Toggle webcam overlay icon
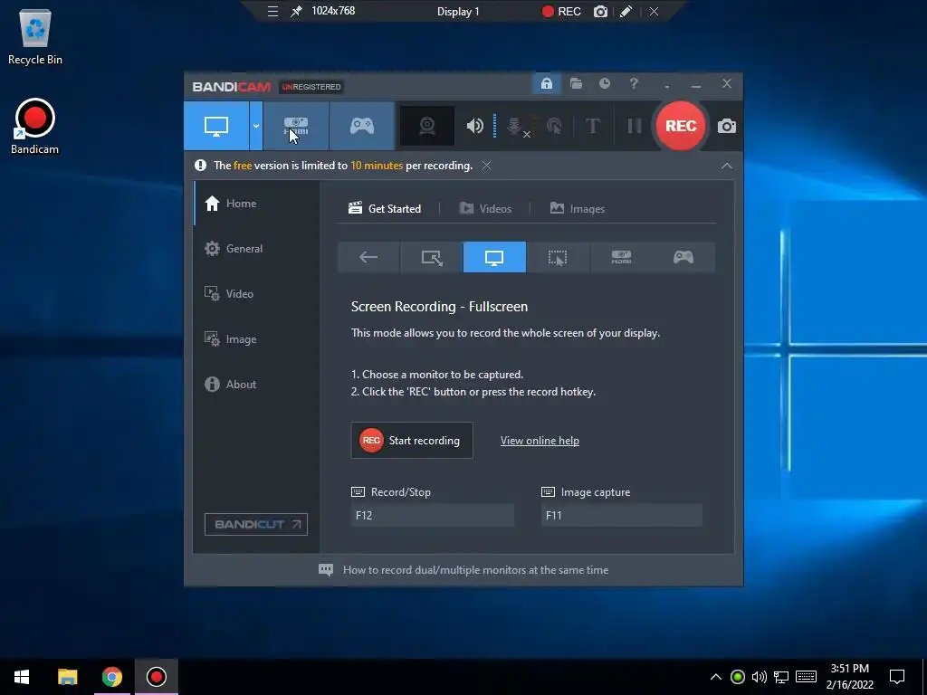The image size is (927, 695). pos(427,126)
